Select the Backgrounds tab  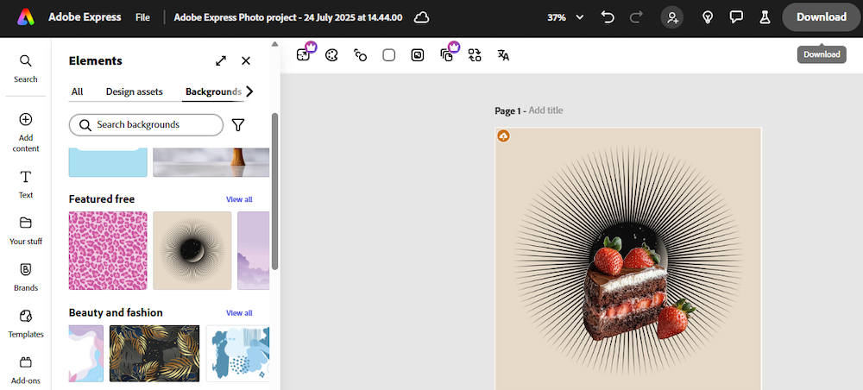point(213,91)
